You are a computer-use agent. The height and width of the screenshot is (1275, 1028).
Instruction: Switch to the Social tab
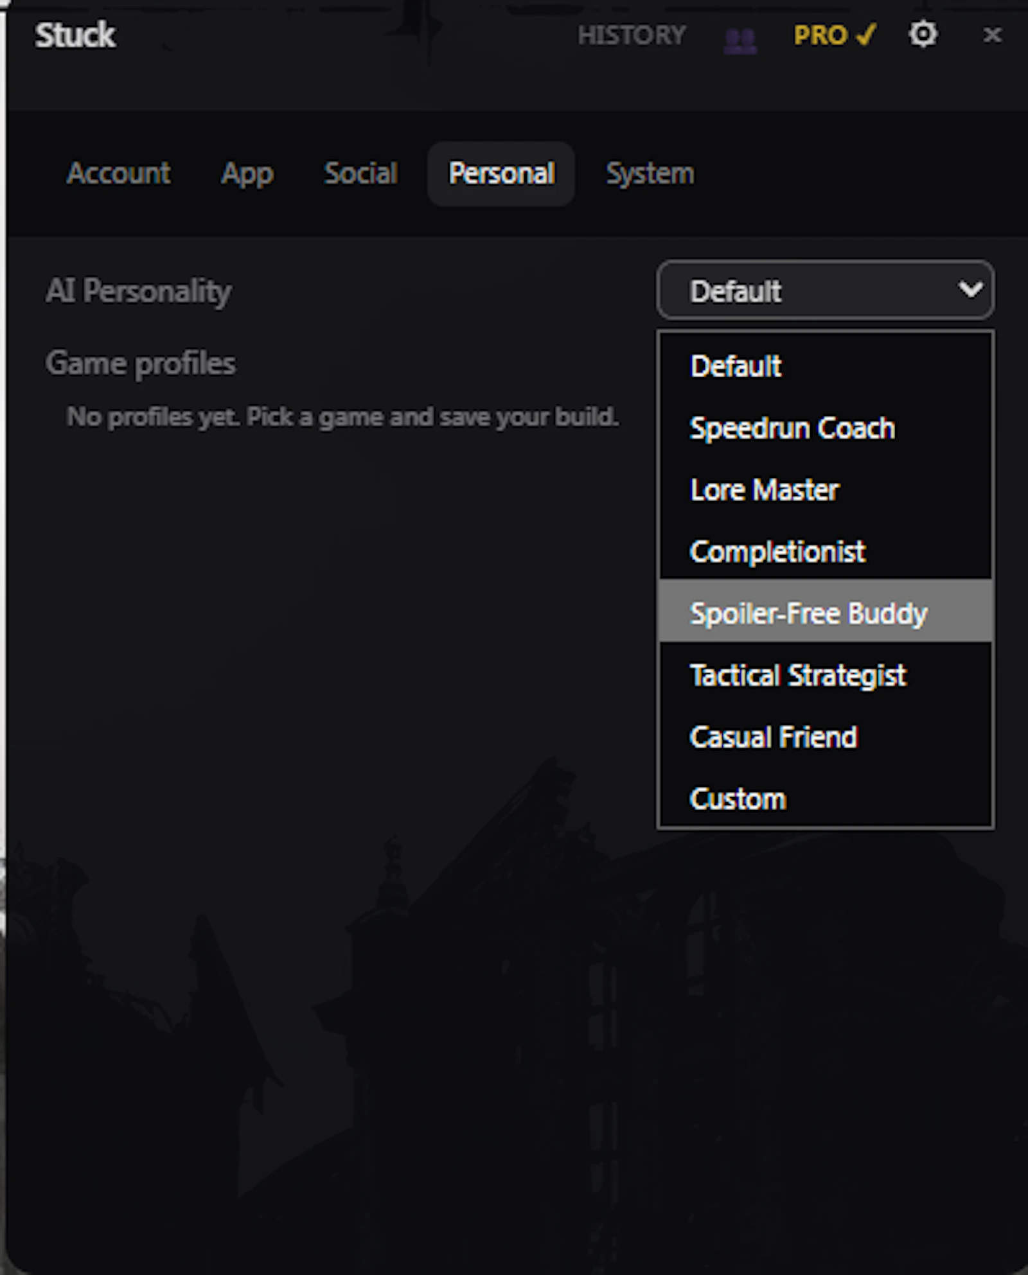[360, 173]
